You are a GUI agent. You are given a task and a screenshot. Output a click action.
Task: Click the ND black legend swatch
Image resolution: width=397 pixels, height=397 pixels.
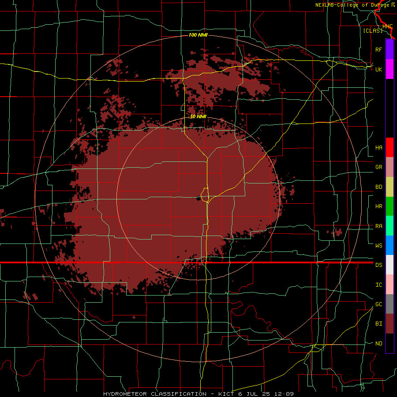390,343
